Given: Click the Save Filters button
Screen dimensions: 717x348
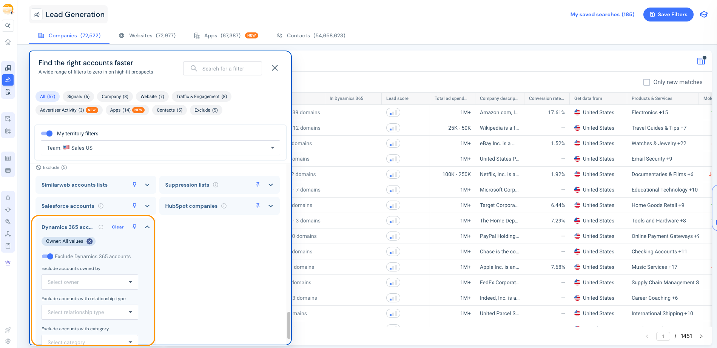Looking at the screenshot, I should (x=668, y=14).
